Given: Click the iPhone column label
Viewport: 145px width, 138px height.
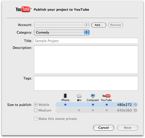Looking at the screenshot, I should click(x=65, y=100).
